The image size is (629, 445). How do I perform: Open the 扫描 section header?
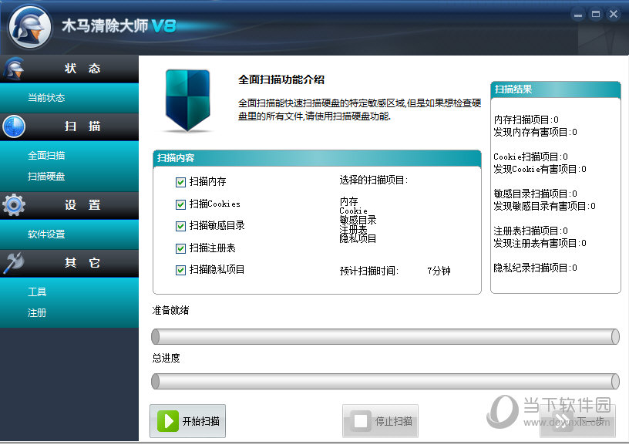(69, 126)
